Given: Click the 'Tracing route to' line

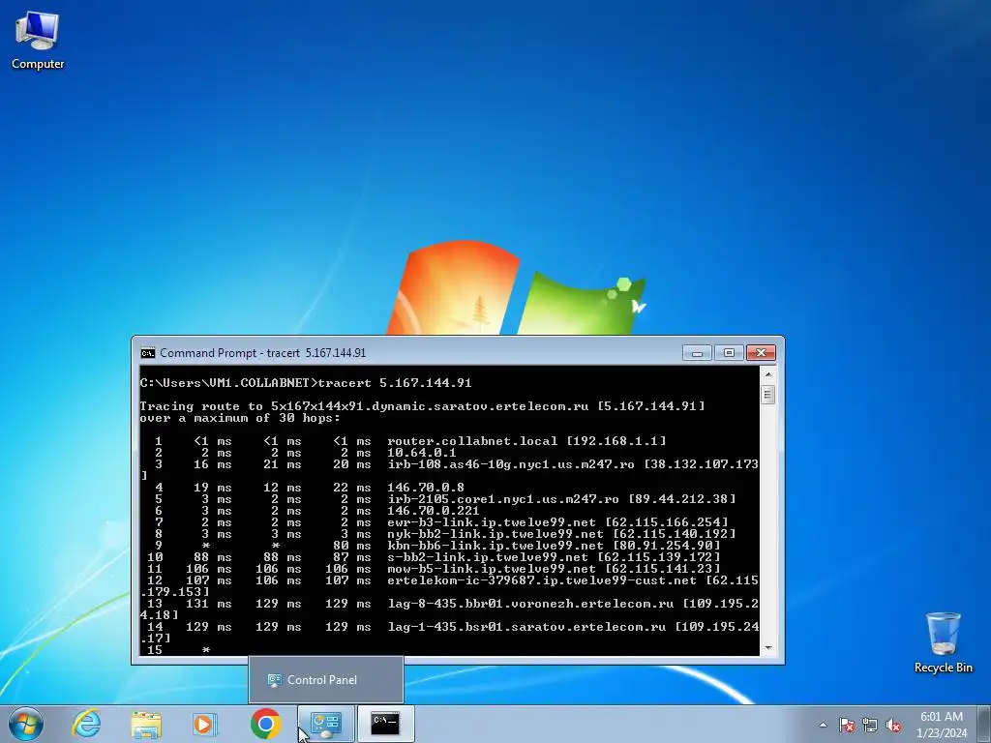Looking at the screenshot, I should click(x=422, y=406).
